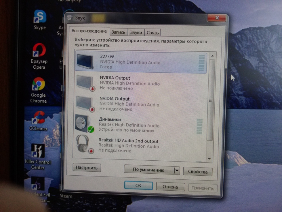This screenshot has width=282, height=212.
Task: Select Realtek HD Audio 2nd output headphones
Action: (x=140, y=146)
